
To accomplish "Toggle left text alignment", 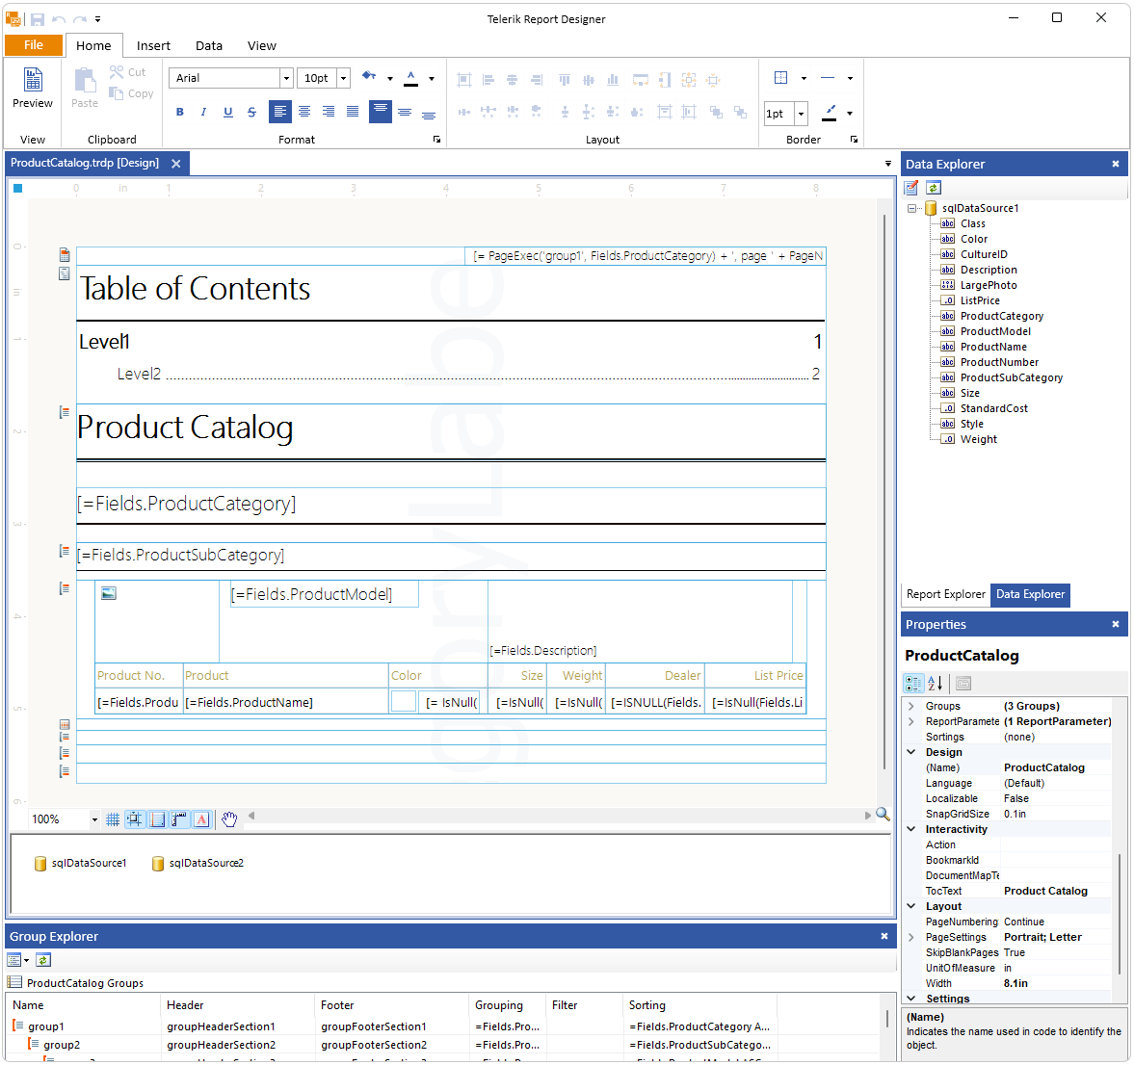I will tap(279, 112).
